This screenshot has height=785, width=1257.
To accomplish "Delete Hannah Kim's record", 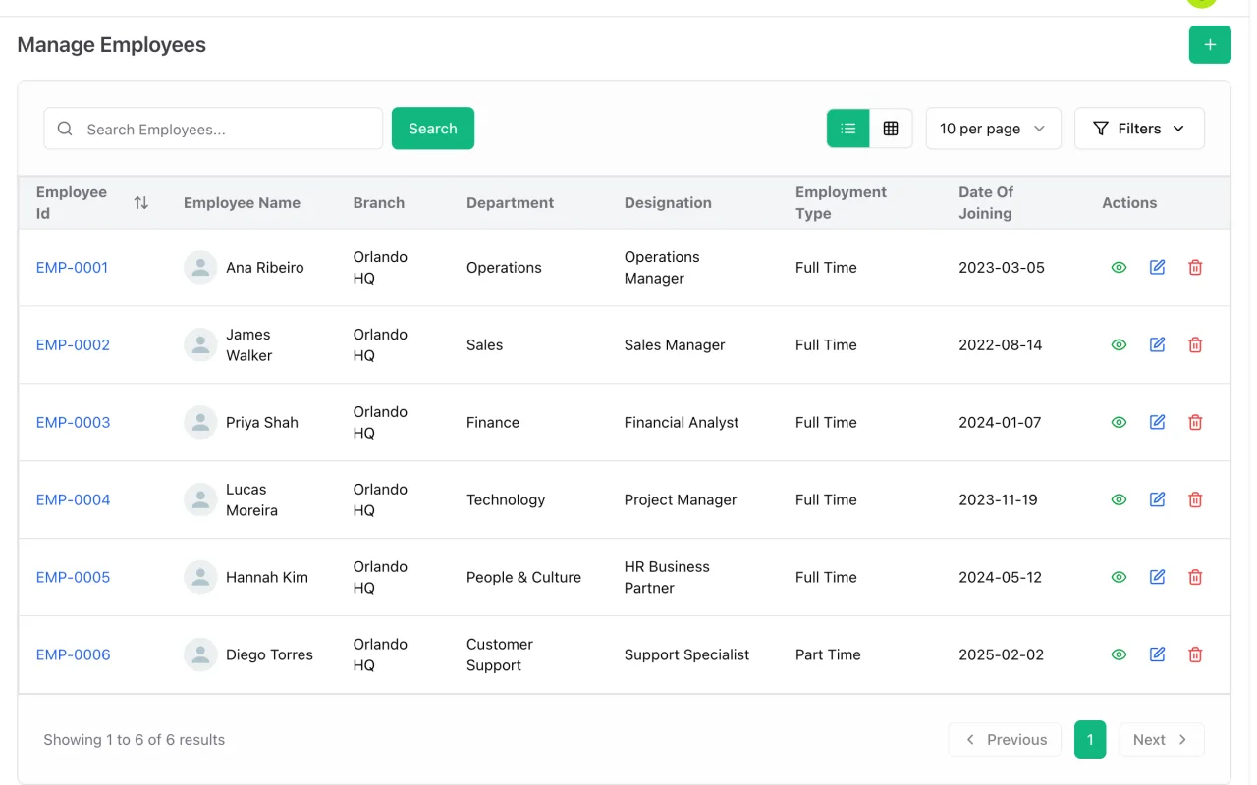I will click(x=1195, y=577).
